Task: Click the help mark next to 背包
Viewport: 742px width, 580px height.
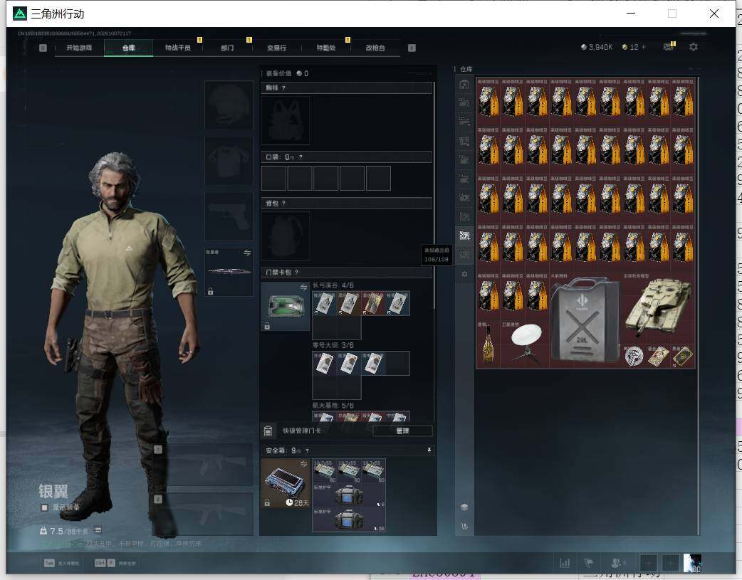Action: pos(283,204)
